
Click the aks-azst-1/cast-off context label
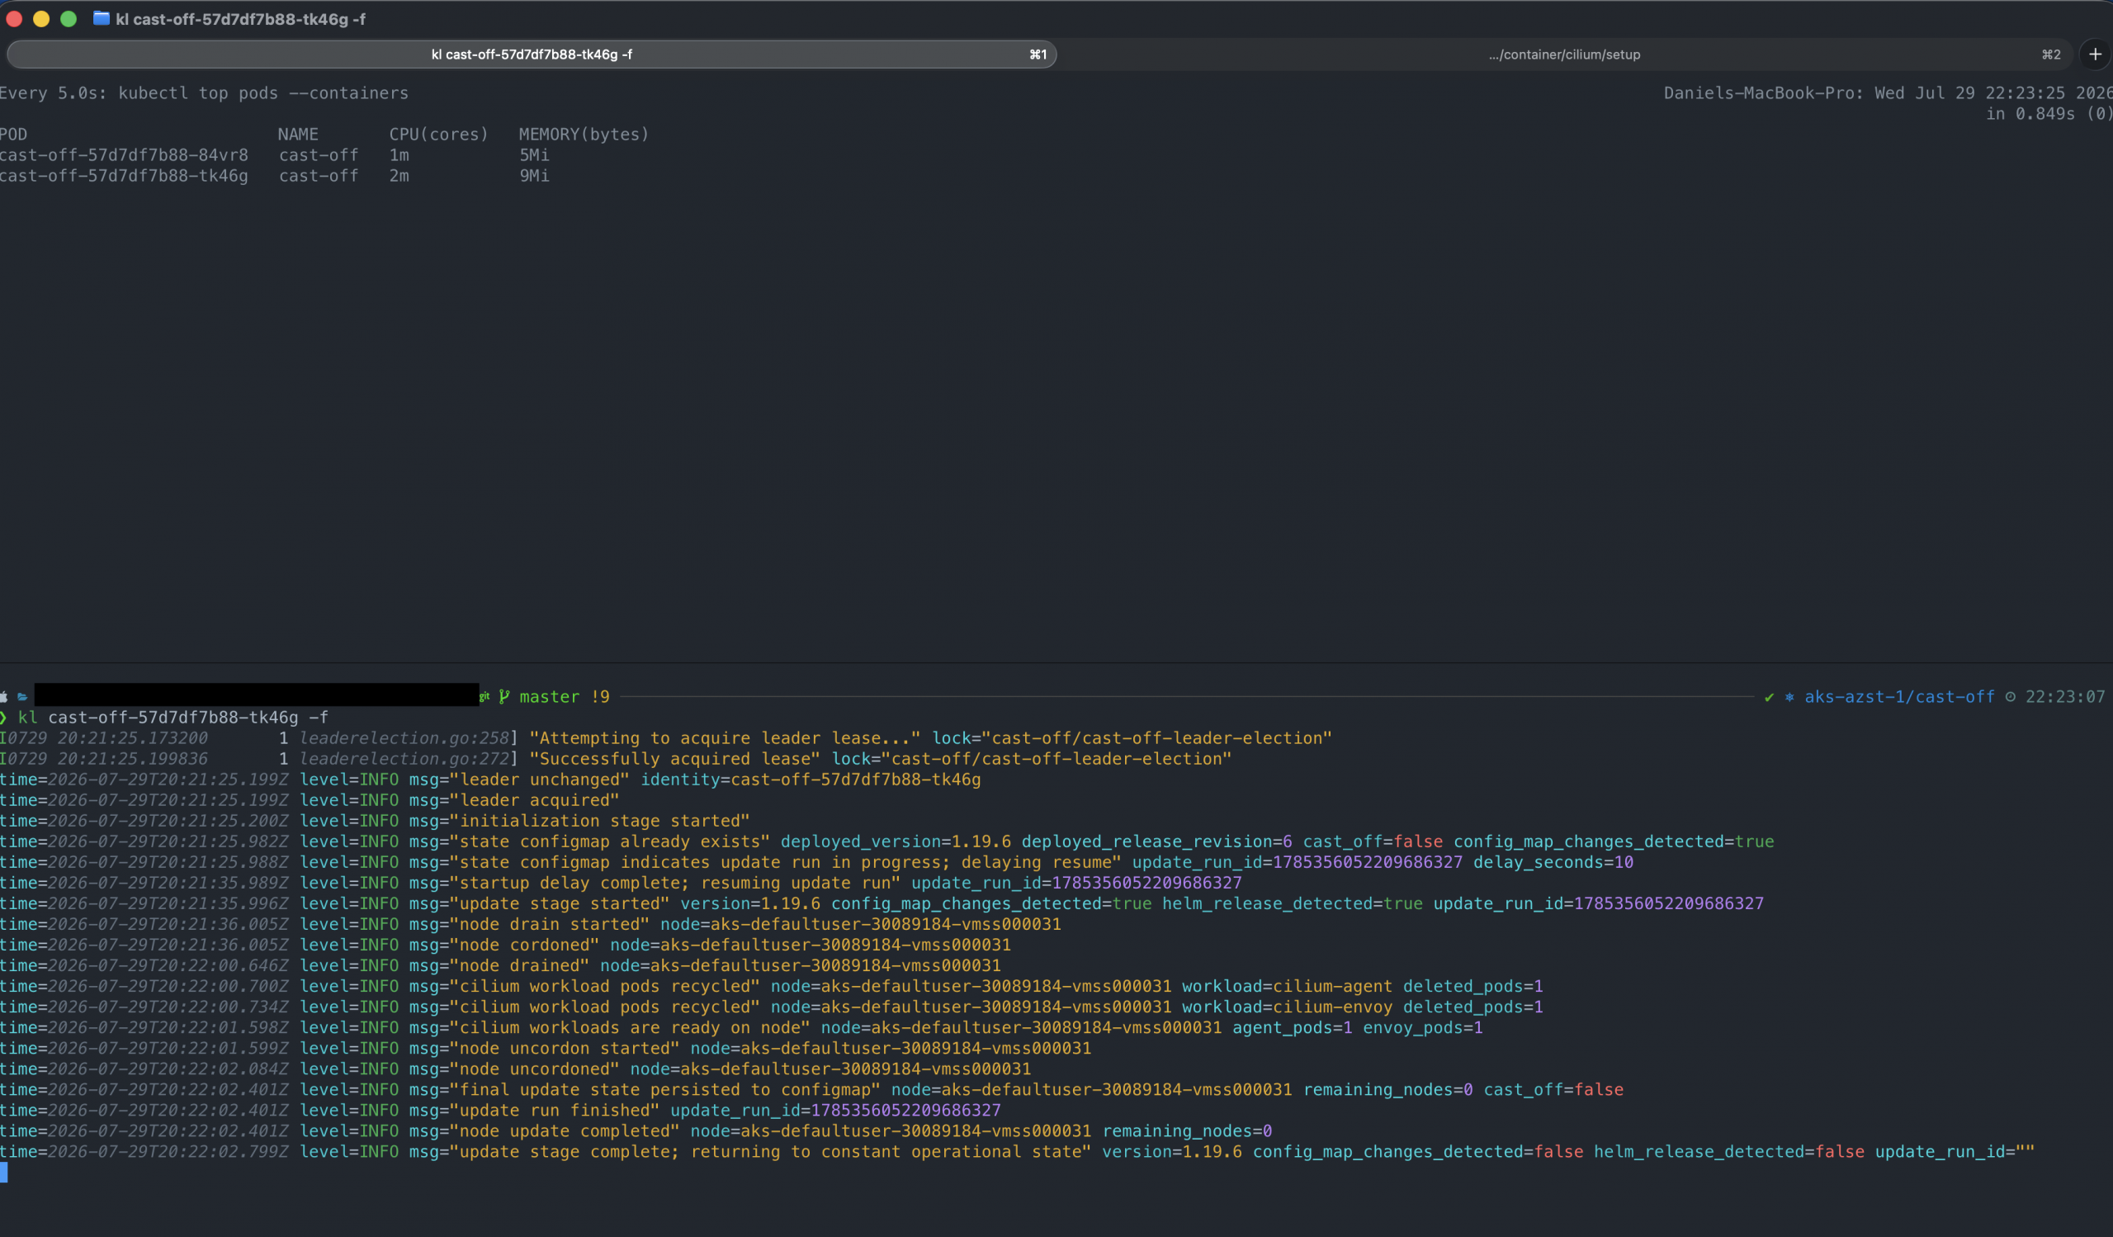1899,697
